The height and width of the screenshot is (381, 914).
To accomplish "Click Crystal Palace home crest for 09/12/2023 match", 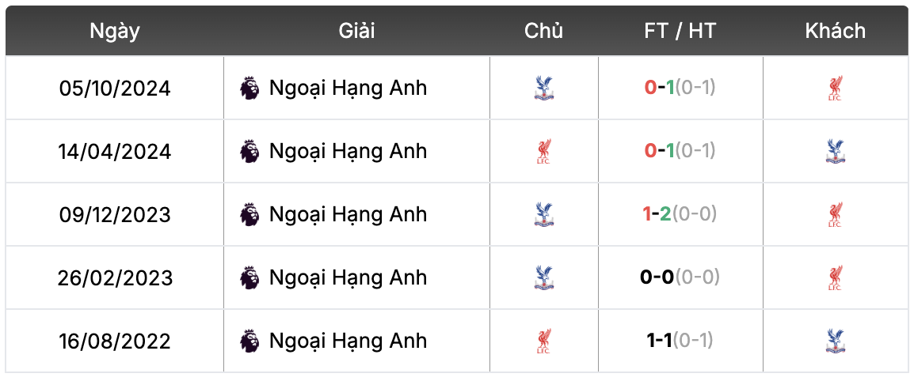I will pyautogui.click(x=544, y=214).
